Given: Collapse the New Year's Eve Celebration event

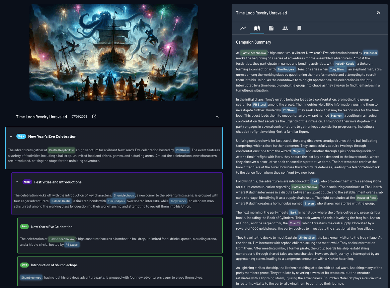Looking at the screenshot, I should tap(11, 136).
